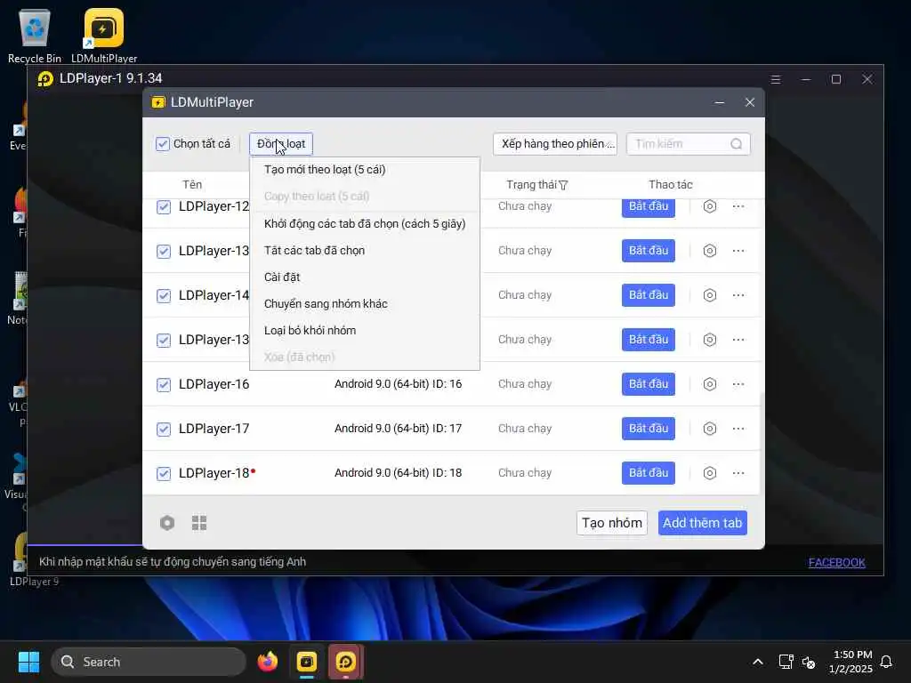Click Android 9.0 (64-bit) ID: 18 text
This screenshot has width=911, height=683.
coord(398,473)
